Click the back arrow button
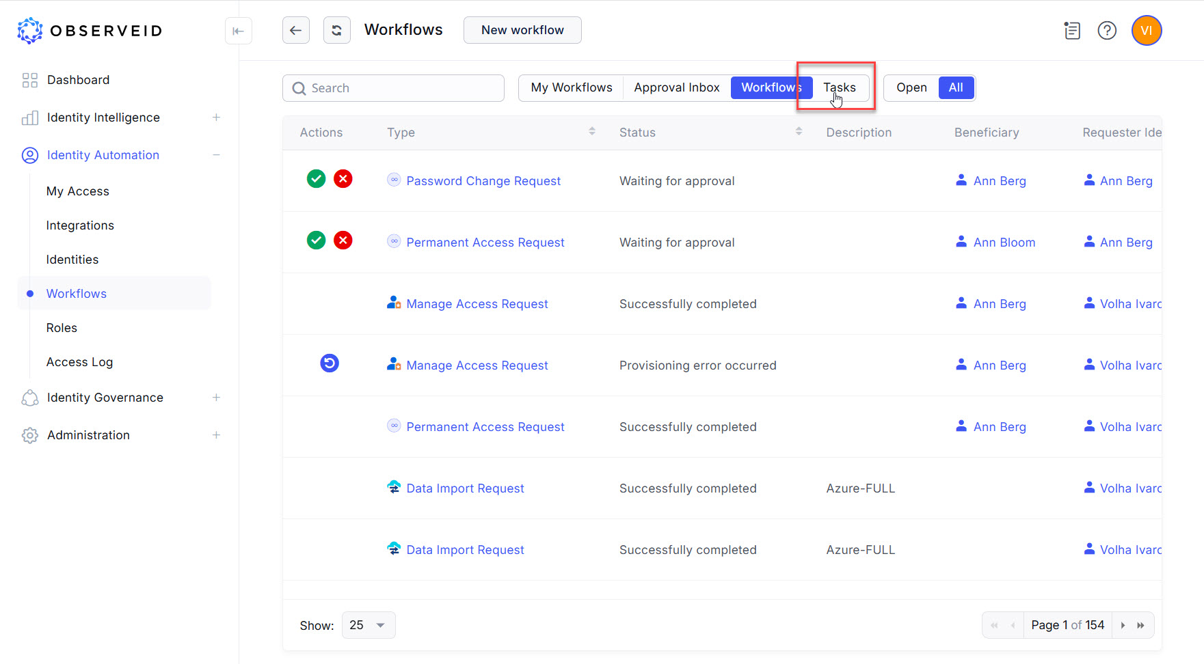This screenshot has height=664, width=1204. [x=295, y=30]
